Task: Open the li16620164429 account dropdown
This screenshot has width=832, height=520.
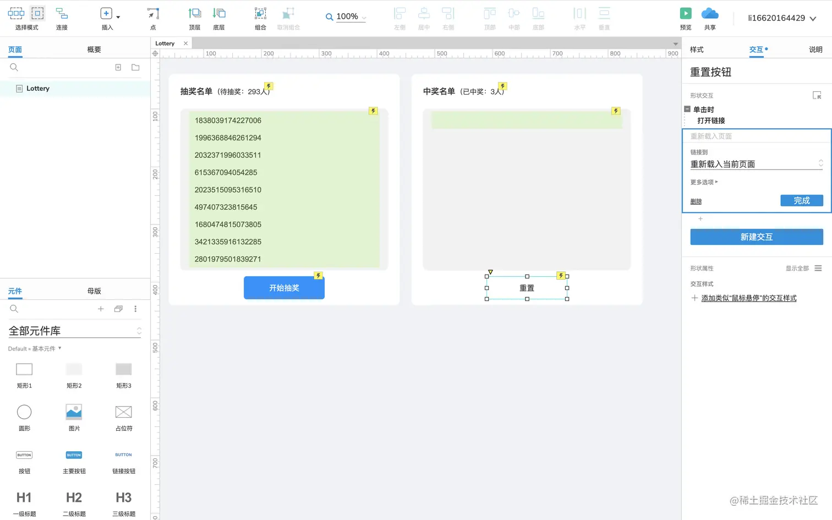Action: click(x=781, y=18)
